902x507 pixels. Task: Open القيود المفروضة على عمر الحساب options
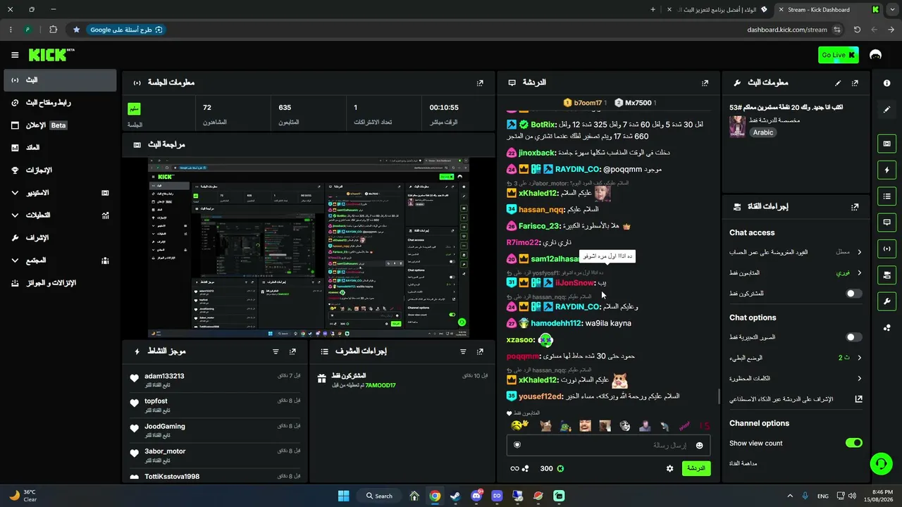coord(796,252)
